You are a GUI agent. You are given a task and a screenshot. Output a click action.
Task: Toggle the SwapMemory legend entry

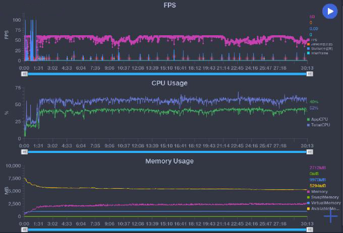pos(323,197)
